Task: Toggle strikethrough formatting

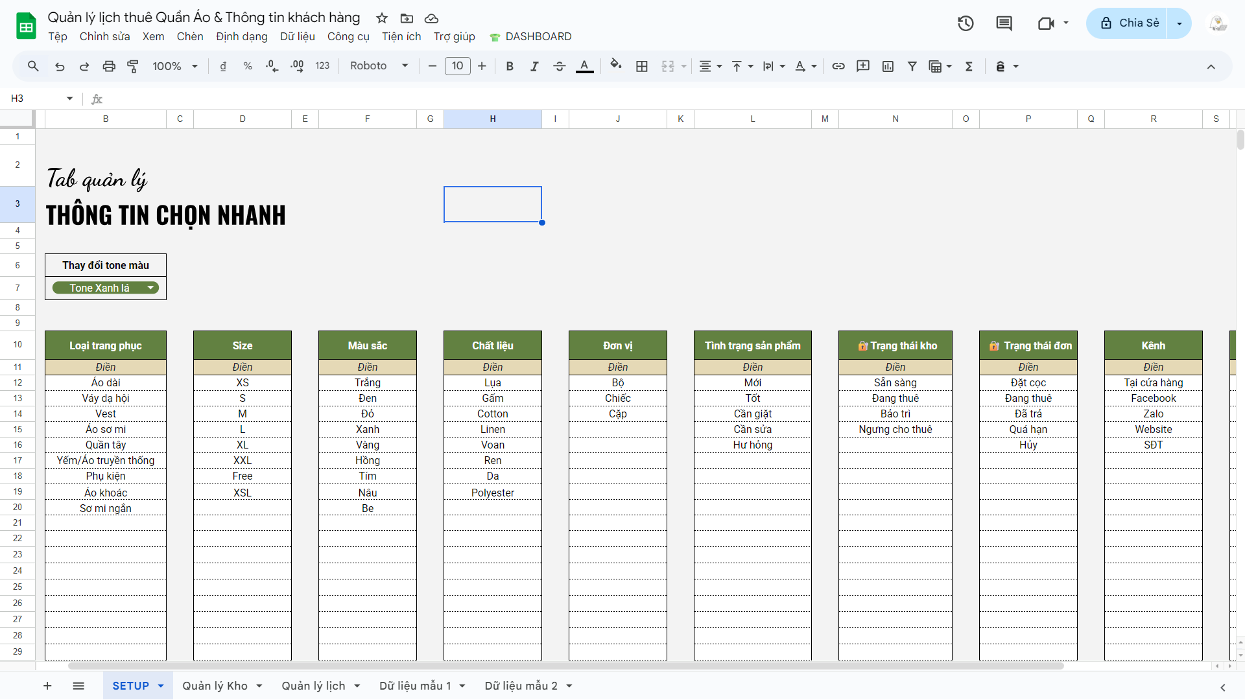Action: (x=559, y=66)
